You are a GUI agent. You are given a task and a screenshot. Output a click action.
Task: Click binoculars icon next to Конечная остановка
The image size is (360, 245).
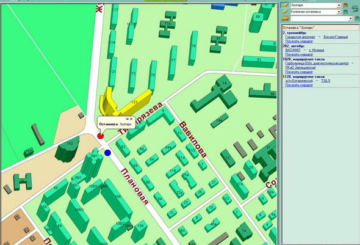[x=345, y=12]
